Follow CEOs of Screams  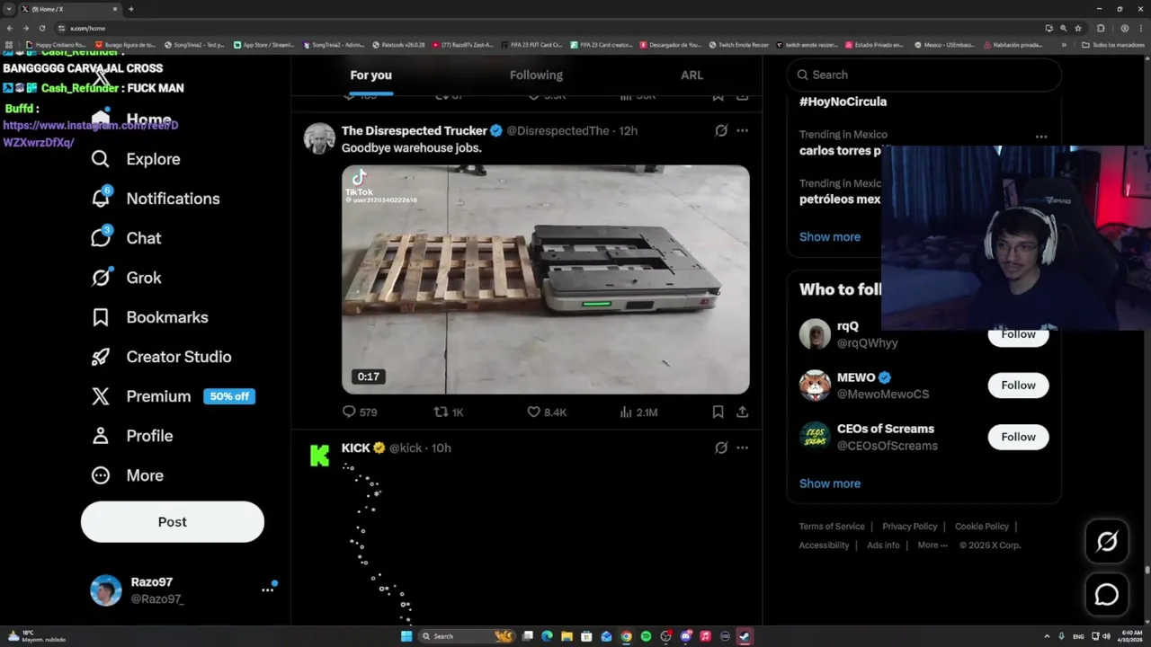point(1018,437)
